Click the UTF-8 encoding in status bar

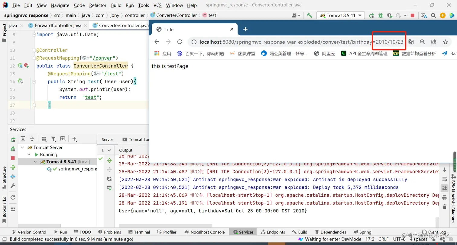[399, 239]
